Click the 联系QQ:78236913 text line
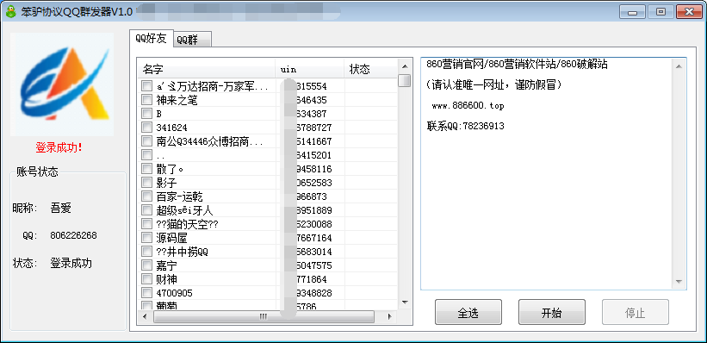 (465, 126)
